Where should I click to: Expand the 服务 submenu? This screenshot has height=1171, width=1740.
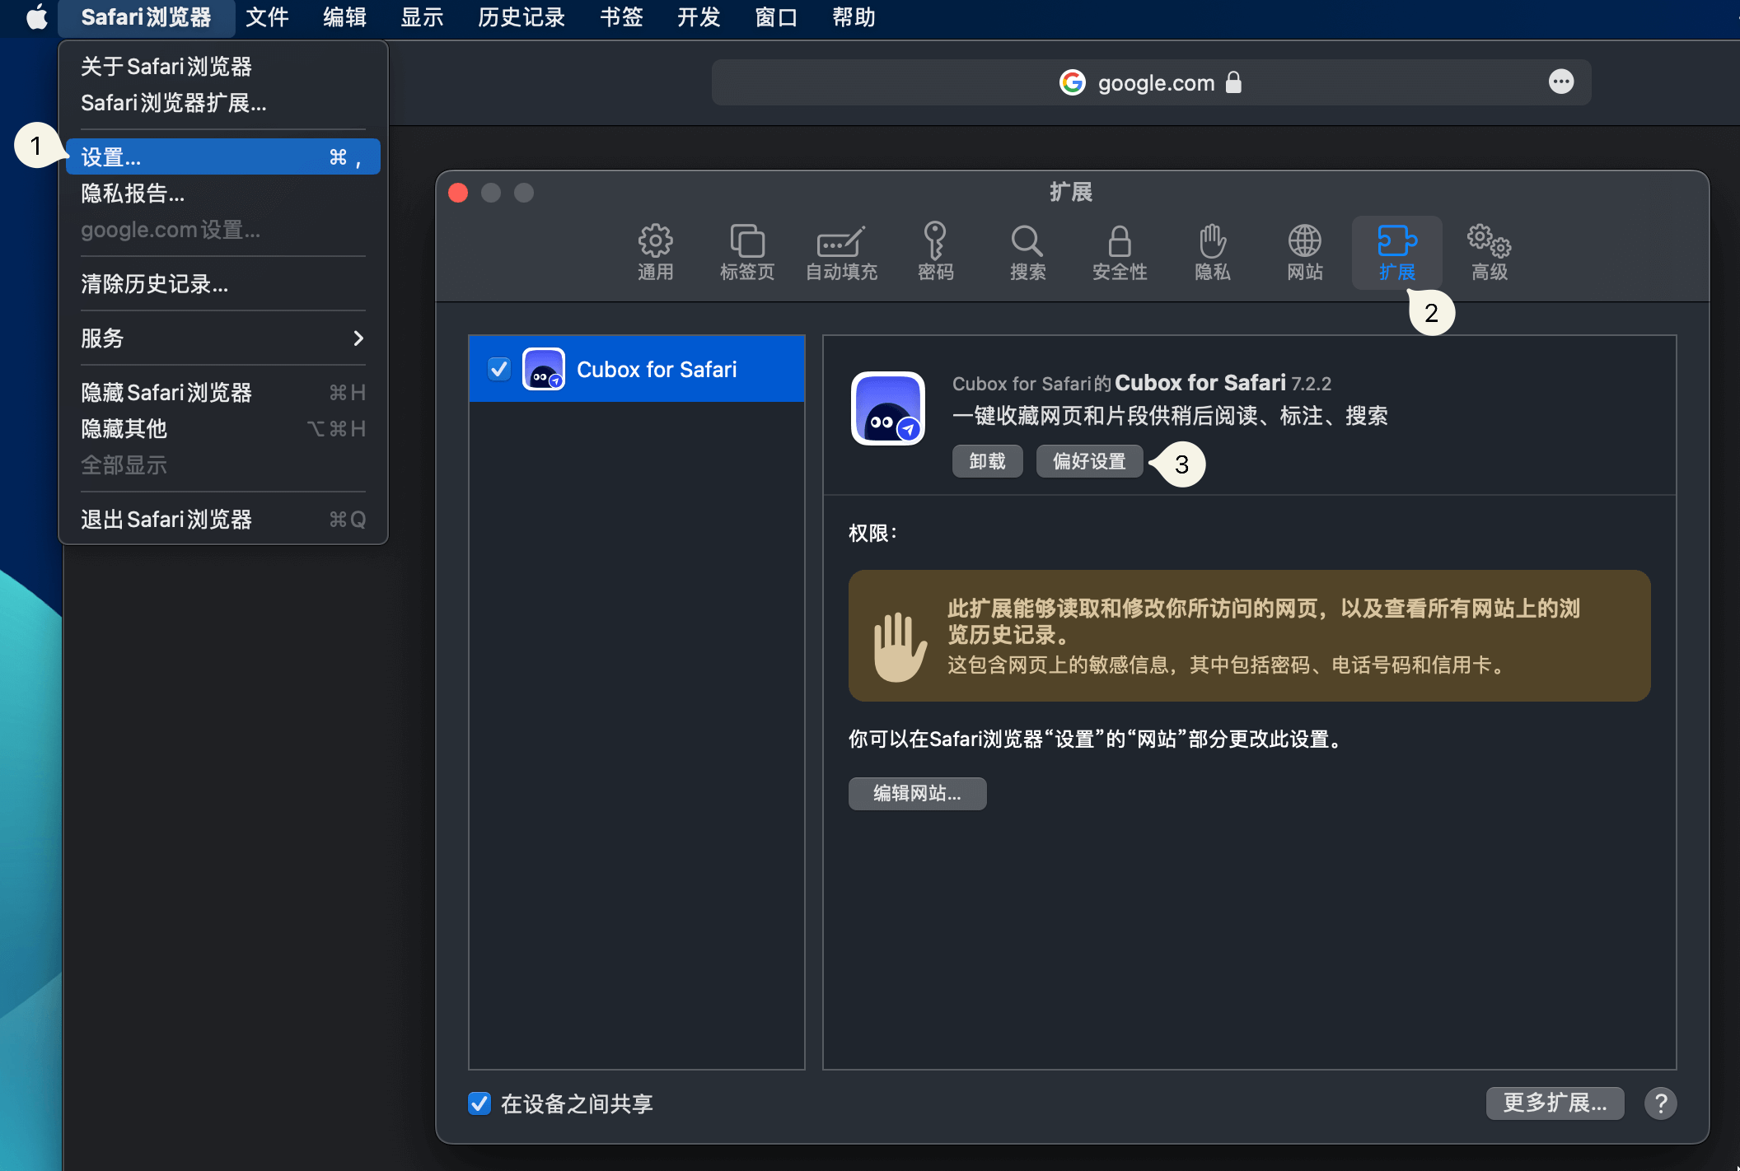click(x=222, y=338)
